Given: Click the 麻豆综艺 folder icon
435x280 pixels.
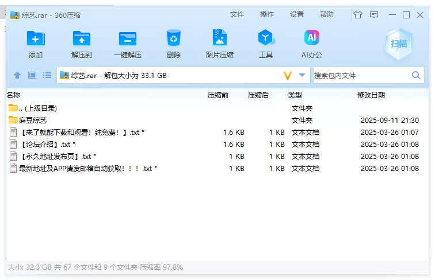Looking at the screenshot, I should click(13, 120).
